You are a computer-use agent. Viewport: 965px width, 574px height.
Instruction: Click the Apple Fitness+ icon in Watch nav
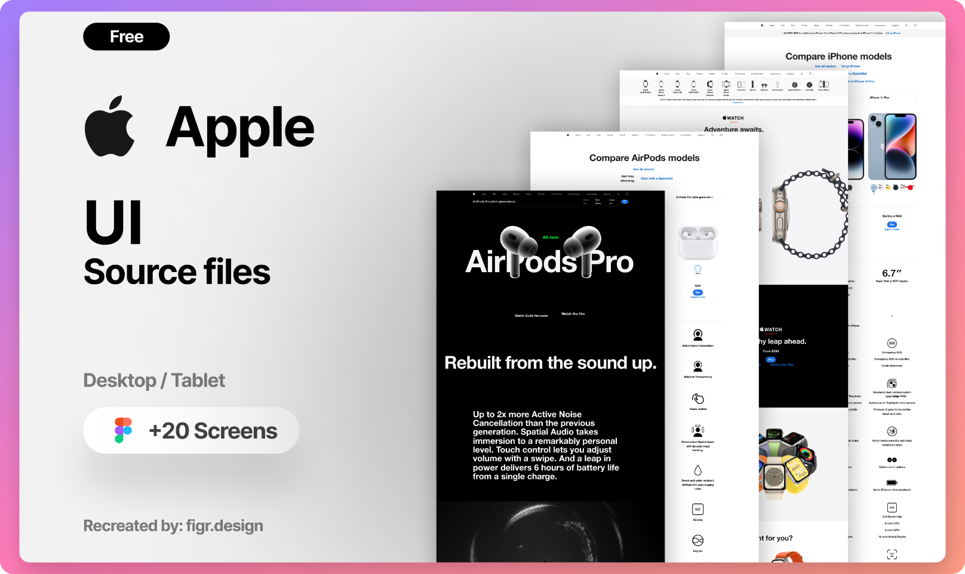(794, 86)
